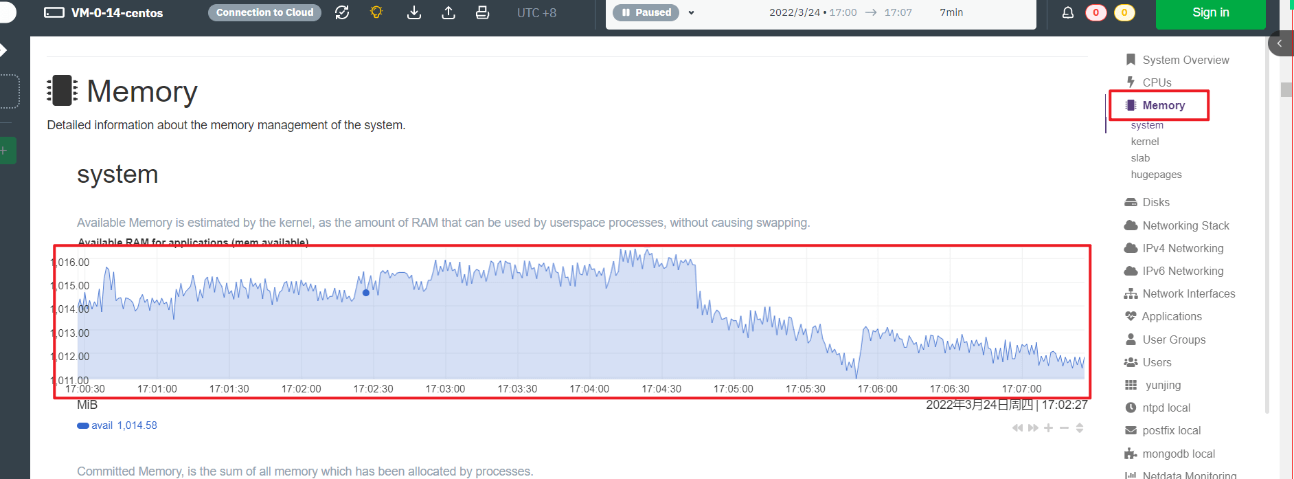Zoom in chart with plus icon
This screenshot has height=479, width=1294.
pos(1048,428)
